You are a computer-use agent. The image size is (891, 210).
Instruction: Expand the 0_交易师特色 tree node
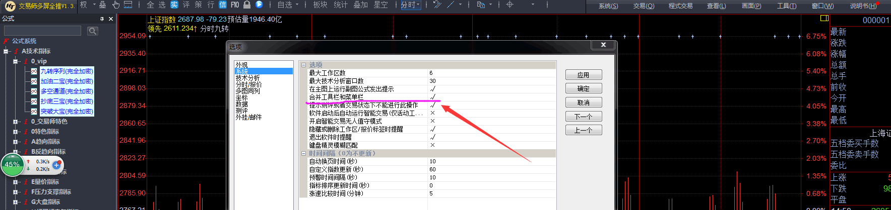click(x=16, y=122)
